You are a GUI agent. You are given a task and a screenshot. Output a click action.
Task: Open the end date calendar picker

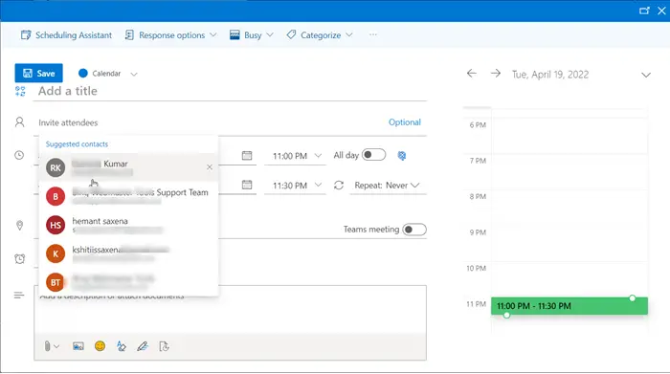[247, 185]
